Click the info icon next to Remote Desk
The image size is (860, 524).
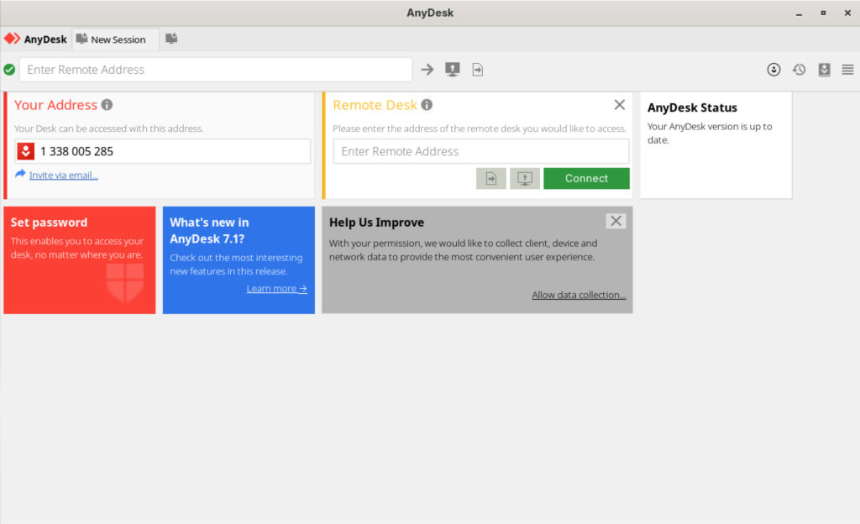pos(427,104)
